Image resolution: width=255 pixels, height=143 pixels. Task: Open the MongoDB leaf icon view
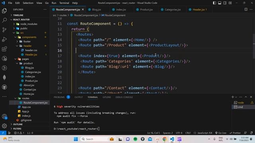(4, 77)
